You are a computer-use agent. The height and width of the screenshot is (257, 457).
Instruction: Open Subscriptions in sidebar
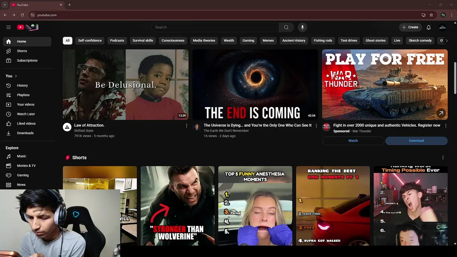click(x=27, y=60)
